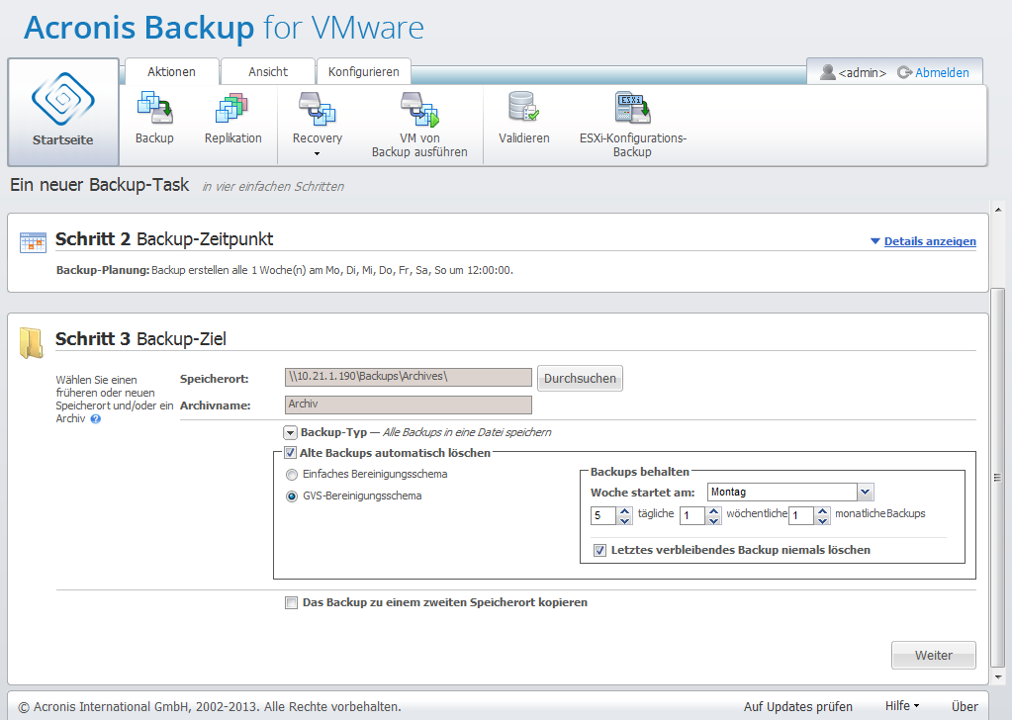Click the Backup ribbon icon
Screen dimensions: 1012x720
pyautogui.click(x=154, y=109)
